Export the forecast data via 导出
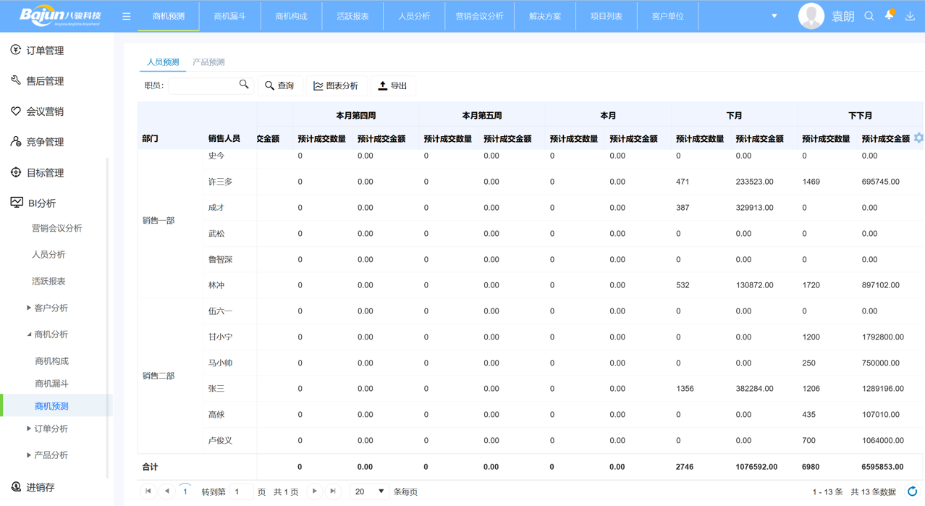The height and width of the screenshot is (506, 925). (393, 85)
